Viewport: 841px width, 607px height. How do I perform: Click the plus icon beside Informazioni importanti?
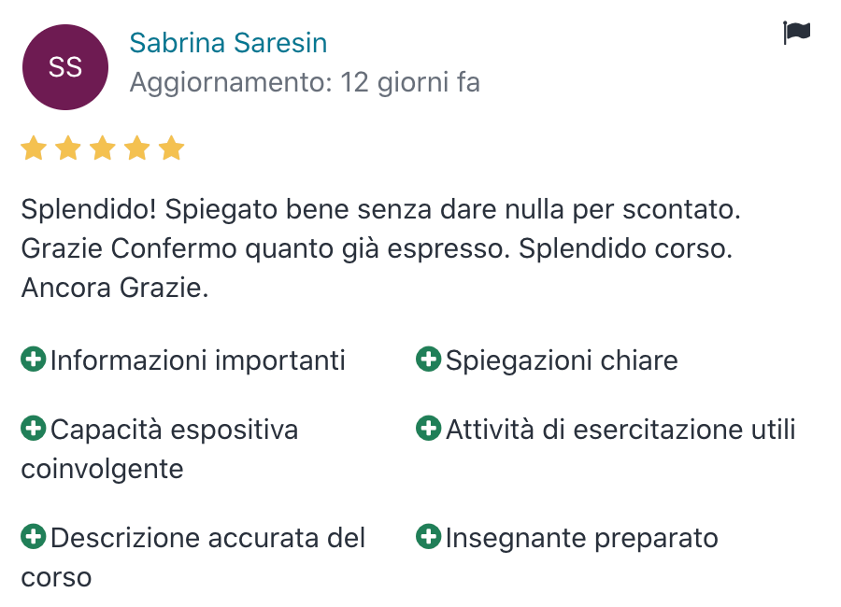pyautogui.click(x=33, y=359)
